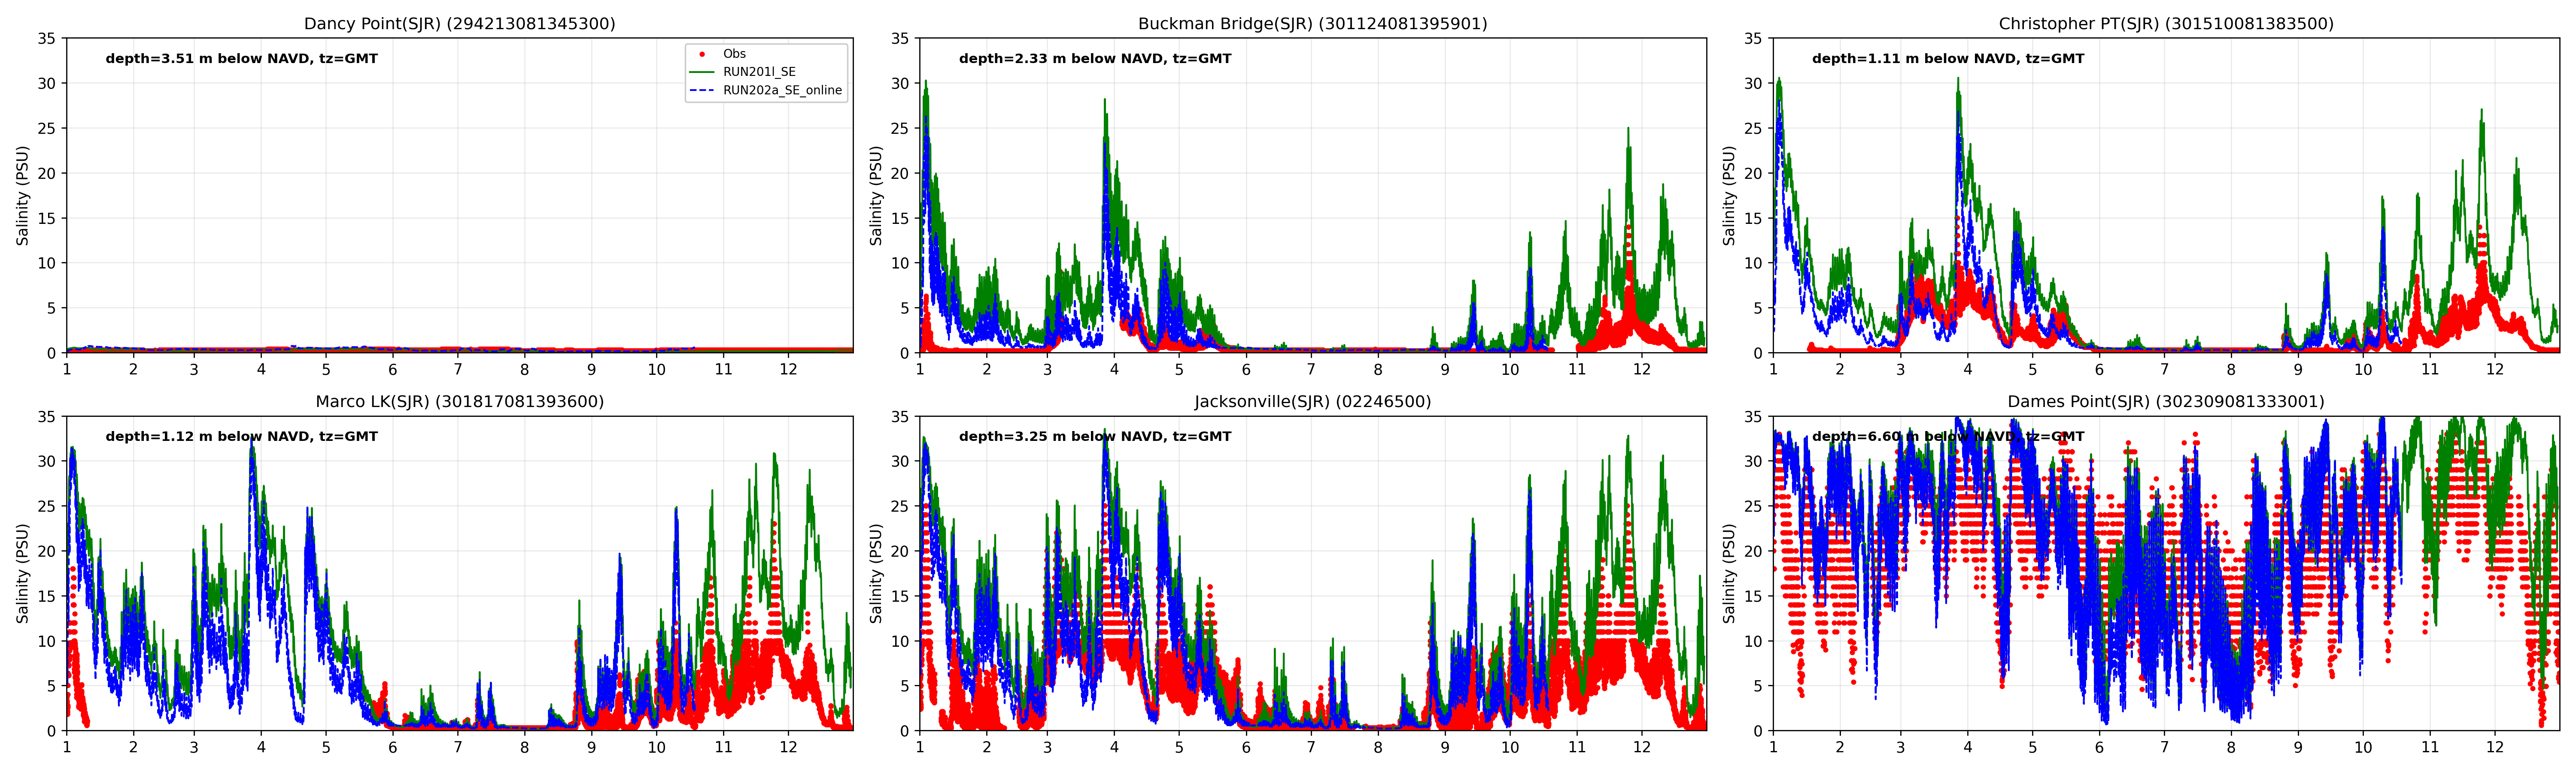Viewport: 2576px width, 772px height.
Task: Click the blue dashed line sample in the legend
Action: (702, 90)
